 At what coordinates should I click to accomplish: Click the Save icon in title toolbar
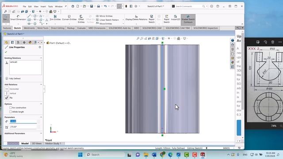[92, 6]
